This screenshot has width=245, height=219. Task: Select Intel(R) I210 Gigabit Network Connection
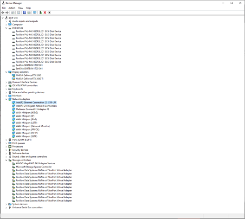[36, 106]
